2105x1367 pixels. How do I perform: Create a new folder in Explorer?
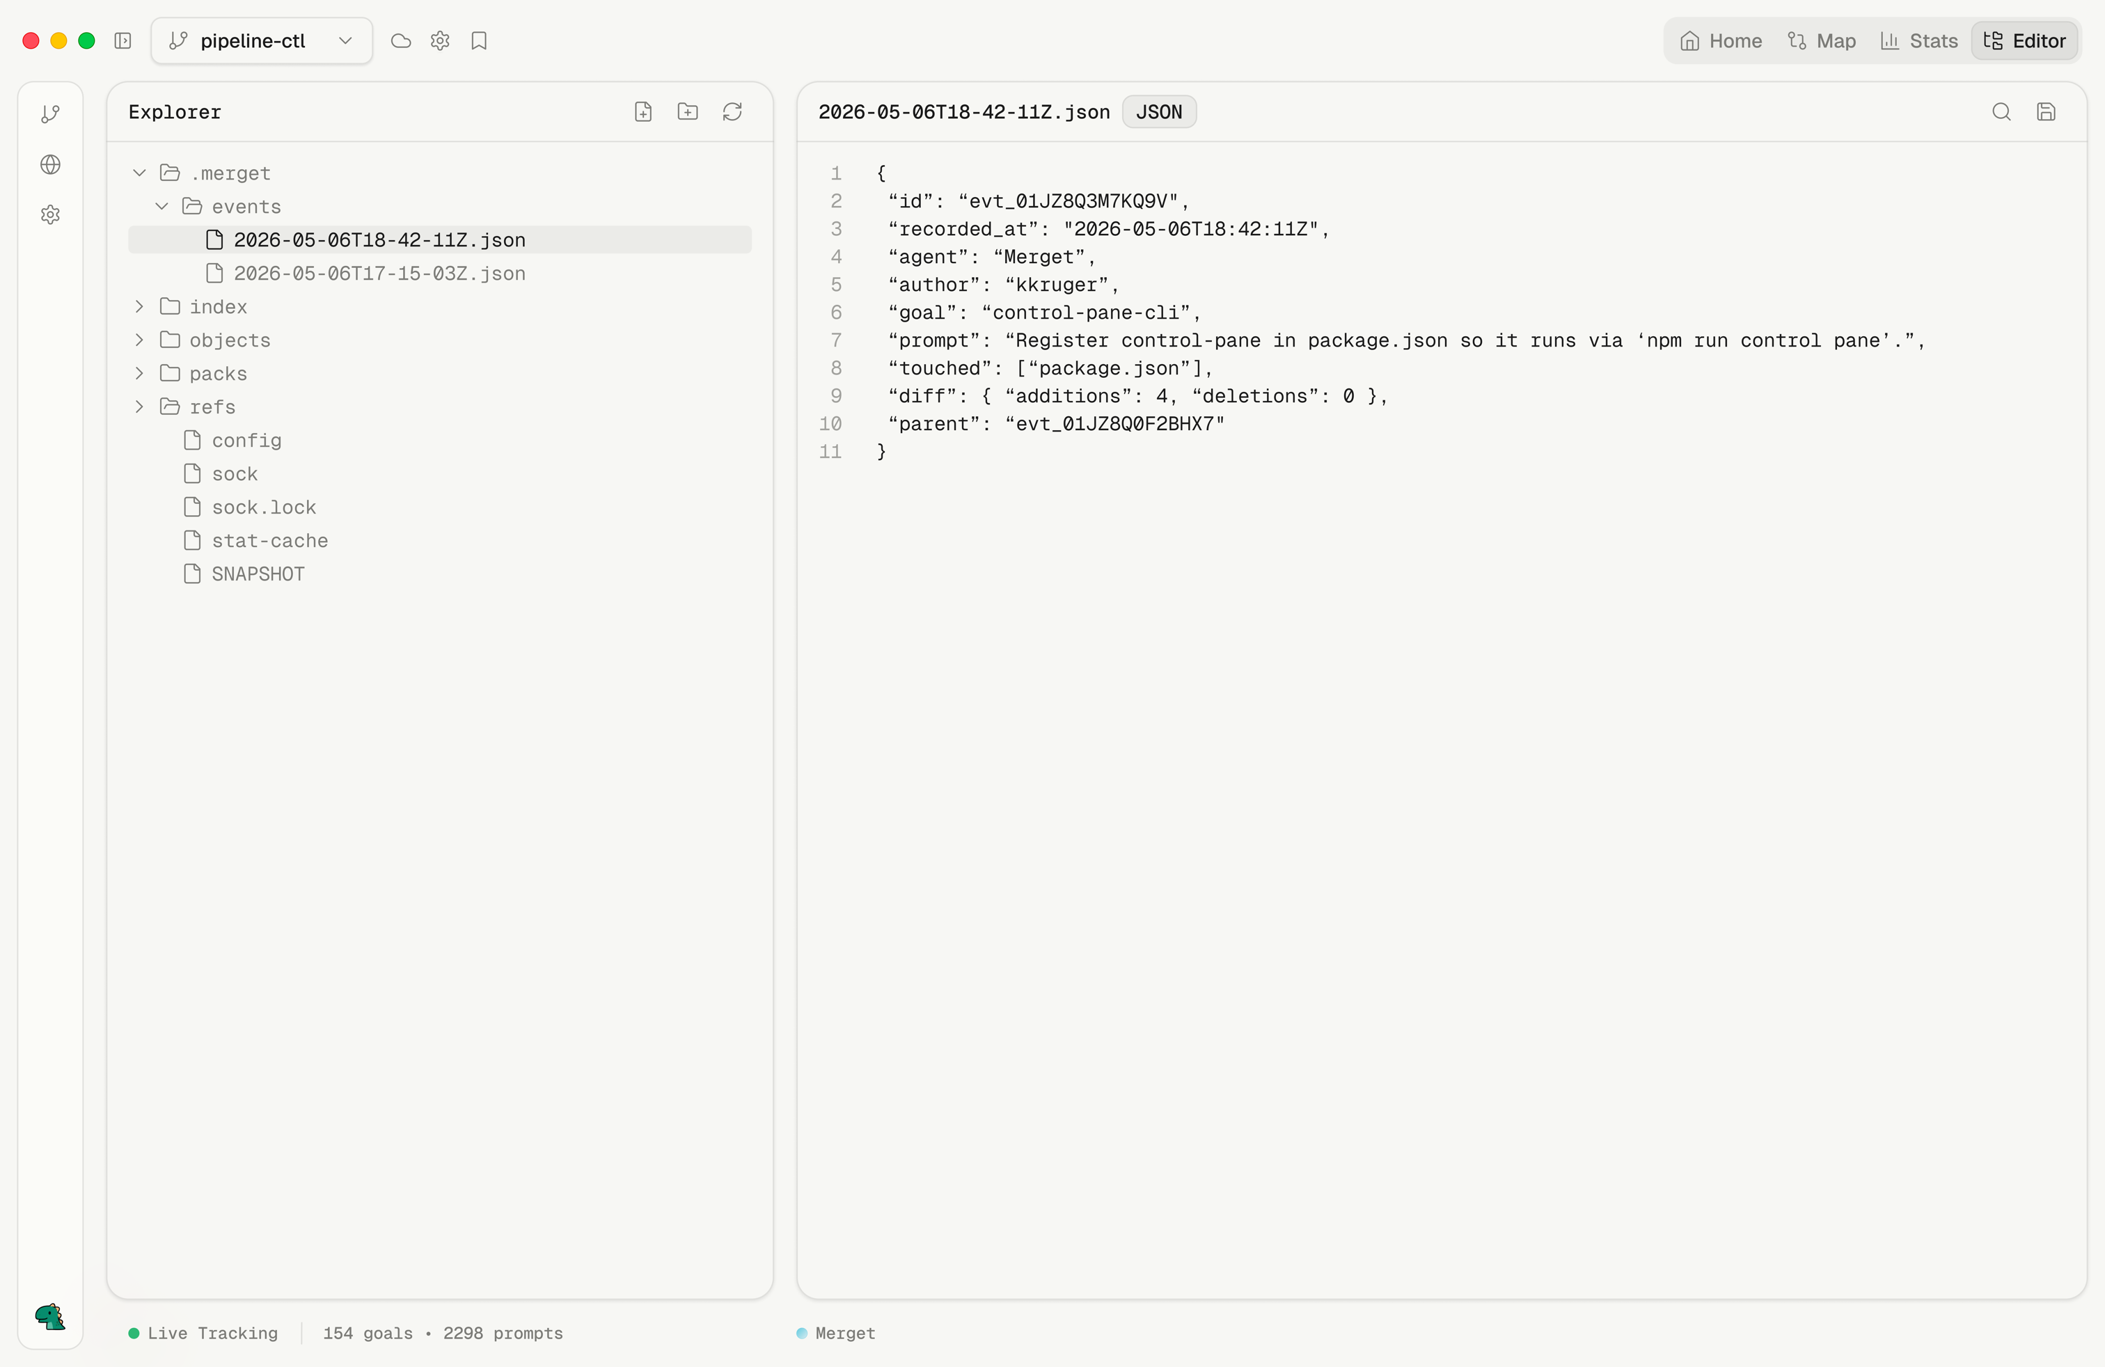(687, 111)
